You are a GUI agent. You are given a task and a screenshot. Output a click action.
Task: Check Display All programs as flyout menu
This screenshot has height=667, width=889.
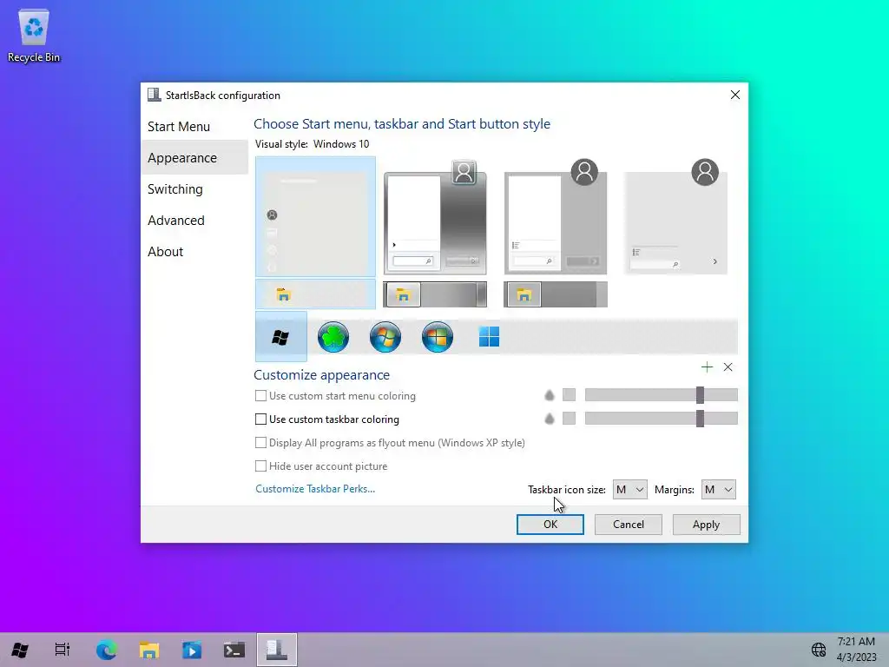(260, 442)
